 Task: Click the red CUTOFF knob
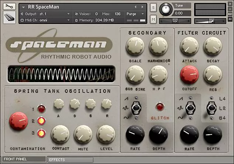point(189,75)
